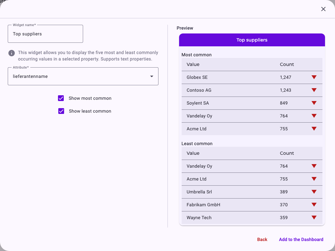
Task: Click the count 370
Action: (284, 205)
